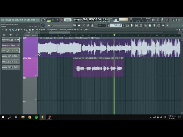This screenshot has height=137, width=183.
Task: Open the Line snap dropdown
Action: (x=102, y=25)
